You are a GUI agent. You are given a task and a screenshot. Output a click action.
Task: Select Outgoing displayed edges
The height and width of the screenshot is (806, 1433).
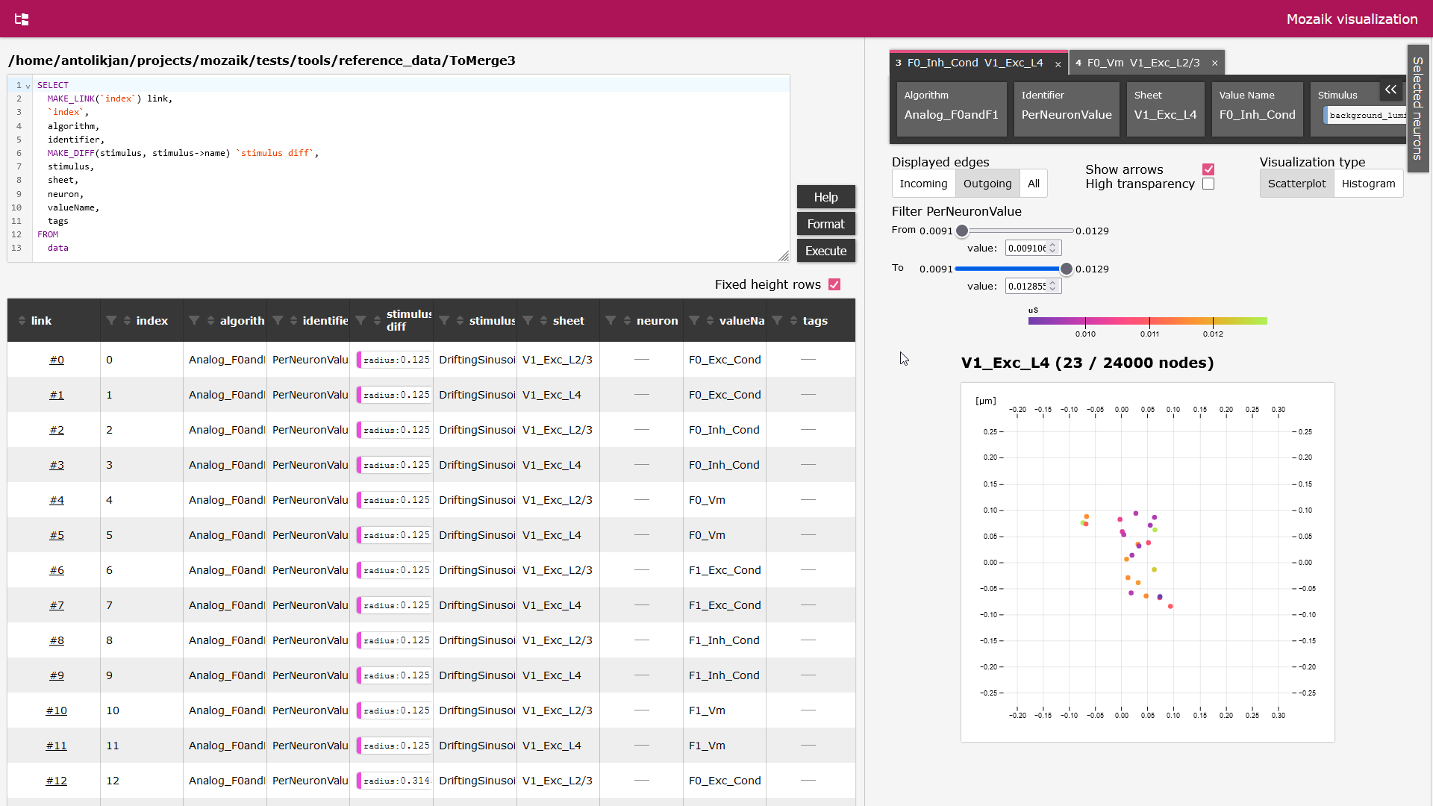coord(987,184)
